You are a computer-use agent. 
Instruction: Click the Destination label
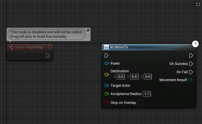coord(120,71)
